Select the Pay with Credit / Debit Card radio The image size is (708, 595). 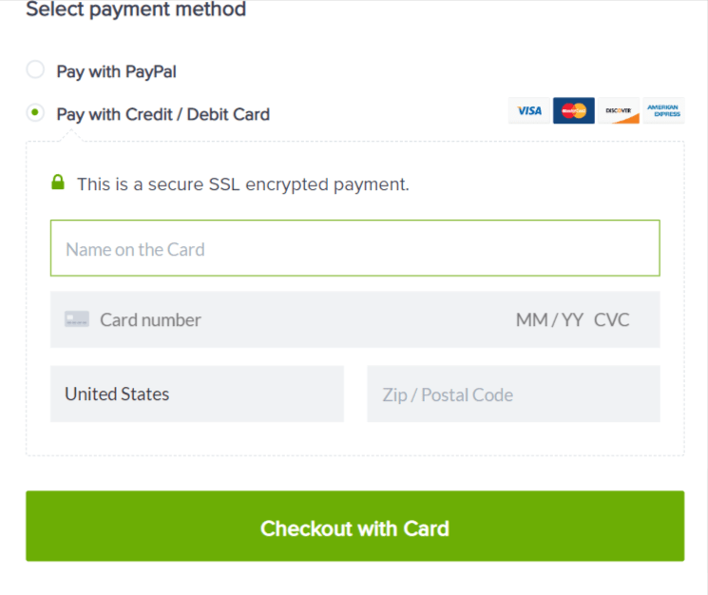point(35,112)
